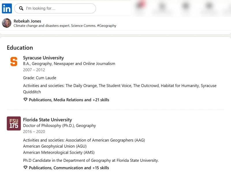Click the "Ph.D Candidate in the Department" description

[x=91, y=160]
